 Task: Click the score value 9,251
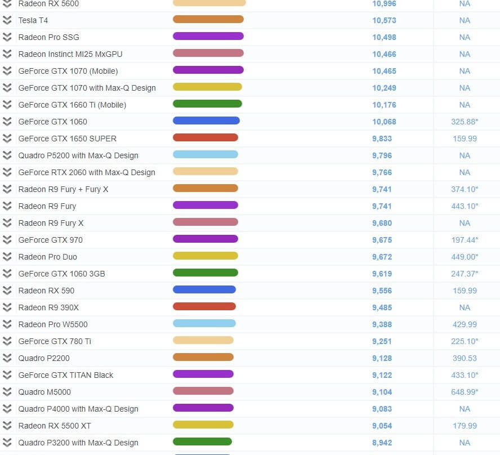[382, 341]
